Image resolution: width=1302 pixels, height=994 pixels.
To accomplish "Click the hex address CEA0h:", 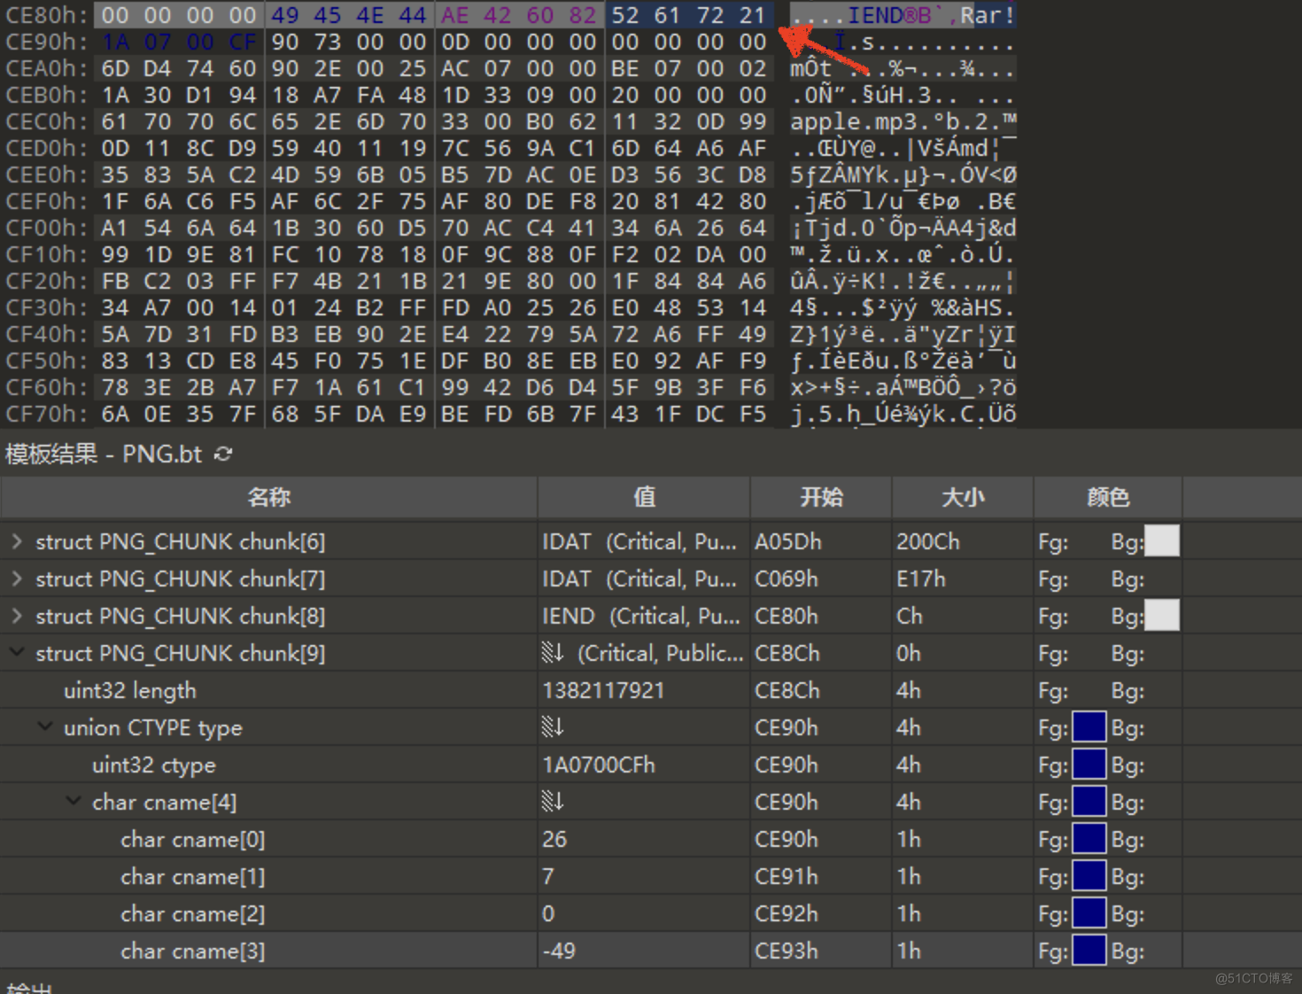I will [x=47, y=68].
